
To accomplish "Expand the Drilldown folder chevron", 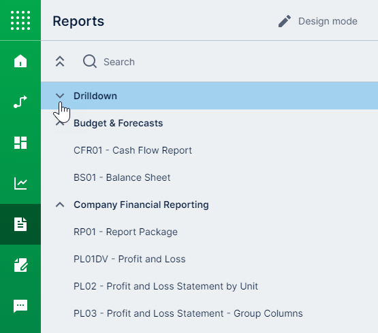I will 60,96.
